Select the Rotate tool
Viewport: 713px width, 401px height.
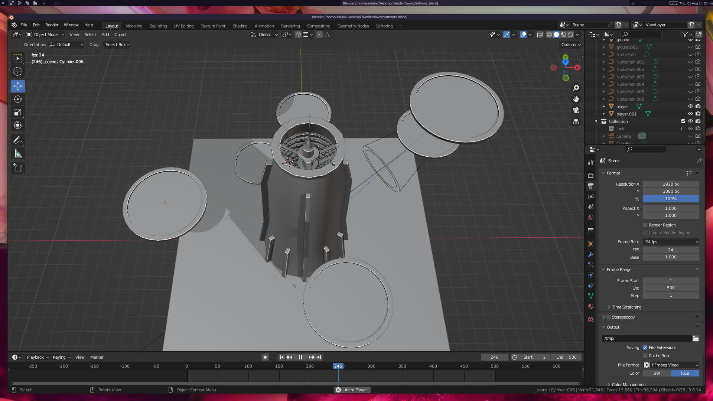[x=17, y=99]
